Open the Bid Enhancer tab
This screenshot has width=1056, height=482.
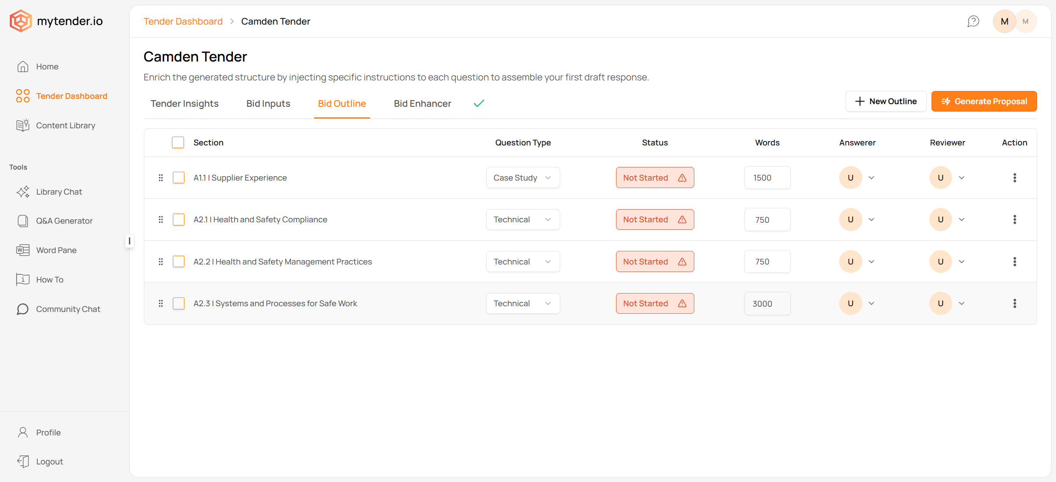click(422, 104)
